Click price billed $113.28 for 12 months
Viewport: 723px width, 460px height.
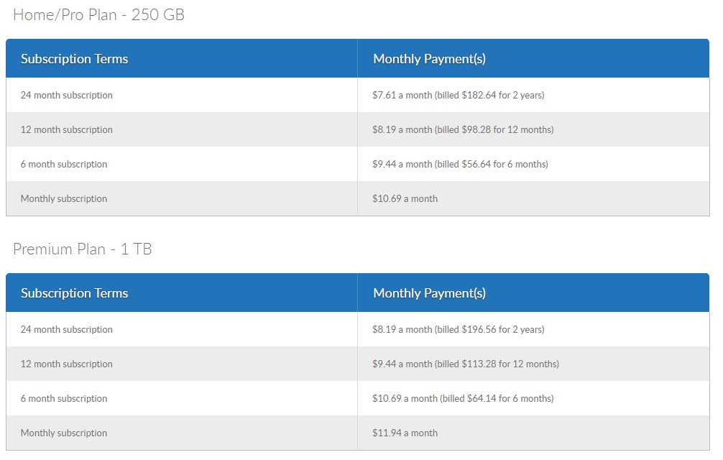pos(466,364)
